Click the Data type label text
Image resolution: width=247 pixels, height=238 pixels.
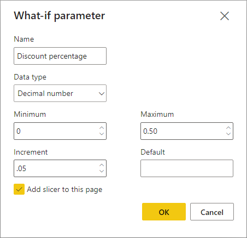coord(30,77)
